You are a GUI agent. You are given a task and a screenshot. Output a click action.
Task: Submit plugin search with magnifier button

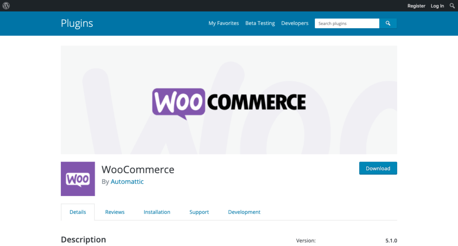point(388,23)
